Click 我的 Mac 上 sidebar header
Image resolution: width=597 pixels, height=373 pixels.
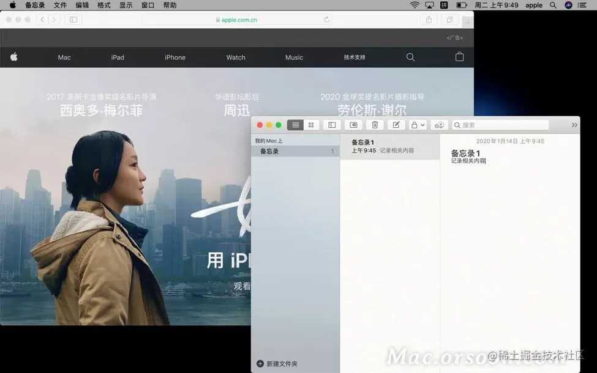point(269,141)
